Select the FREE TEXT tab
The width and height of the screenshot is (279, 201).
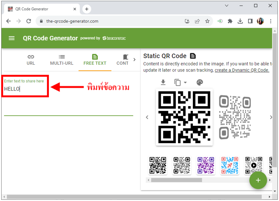click(95, 60)
